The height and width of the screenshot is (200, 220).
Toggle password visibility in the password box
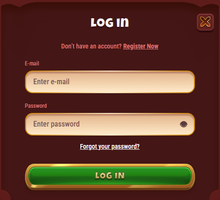tap(184, 124)
